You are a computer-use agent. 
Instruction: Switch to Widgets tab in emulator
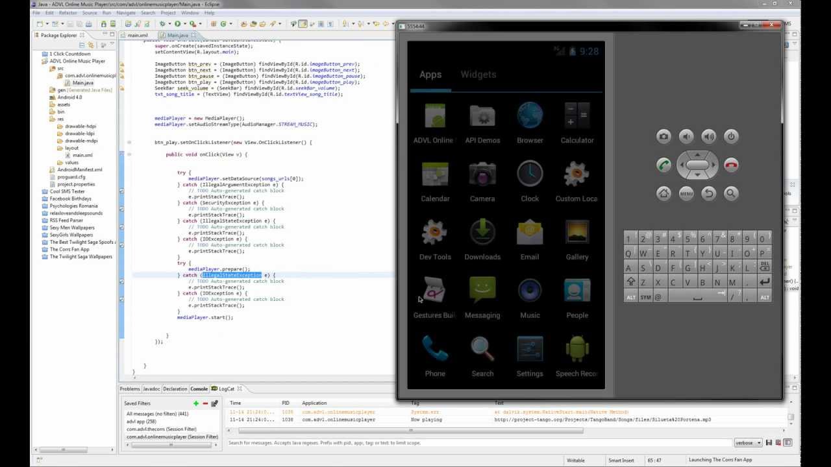tap(478, 75)
